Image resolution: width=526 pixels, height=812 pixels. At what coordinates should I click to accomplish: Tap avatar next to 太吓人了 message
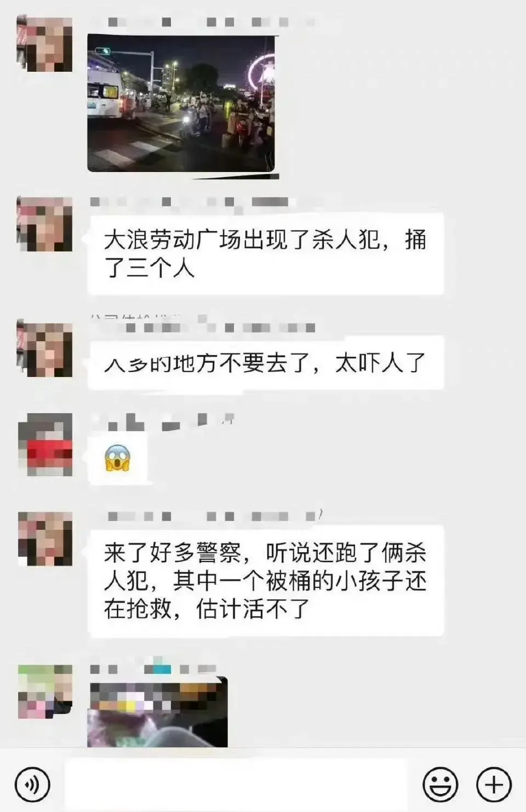tap(45, 348)
